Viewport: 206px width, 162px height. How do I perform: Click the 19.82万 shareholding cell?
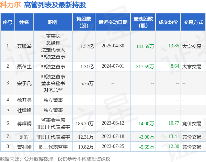(86, 147)
